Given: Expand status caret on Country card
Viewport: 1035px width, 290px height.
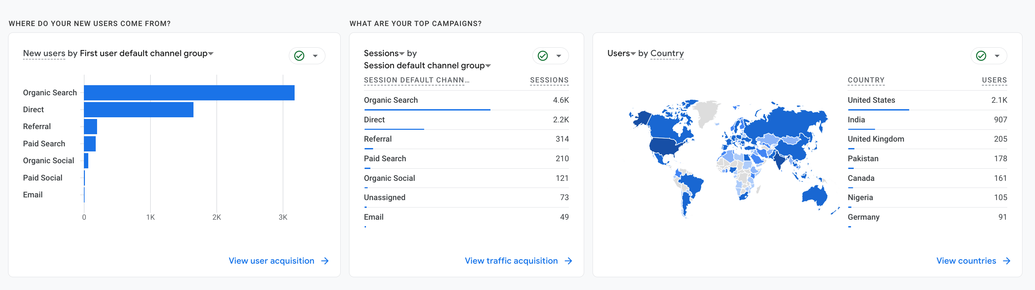Looking at the screenshot, I should tap(997, 56).
